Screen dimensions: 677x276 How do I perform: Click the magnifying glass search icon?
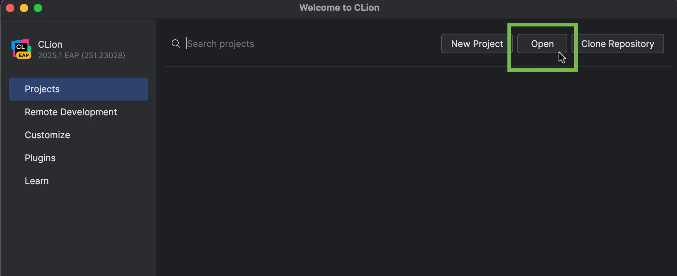click(x=176, y=44)
